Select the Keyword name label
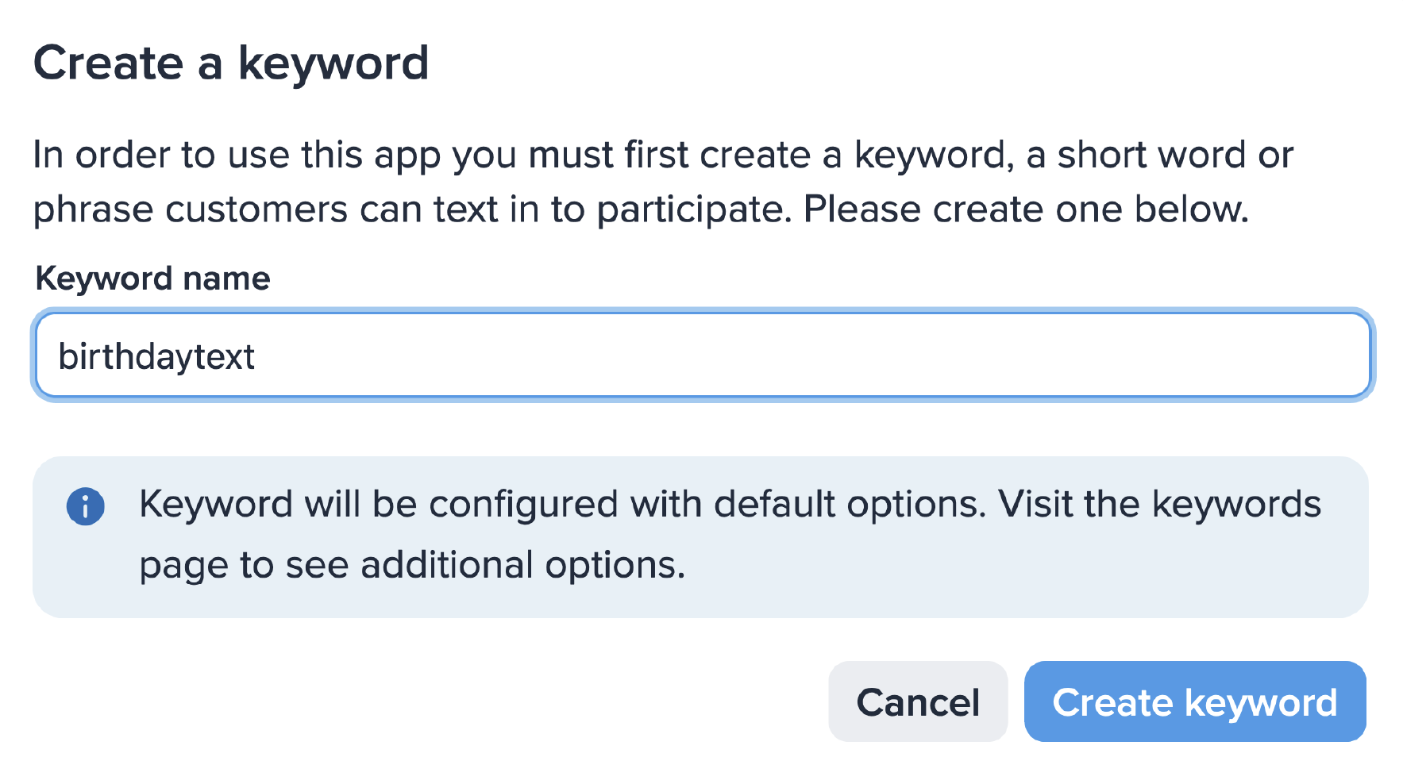Screen dimensions: 1403x780 [x=153, y=279]
